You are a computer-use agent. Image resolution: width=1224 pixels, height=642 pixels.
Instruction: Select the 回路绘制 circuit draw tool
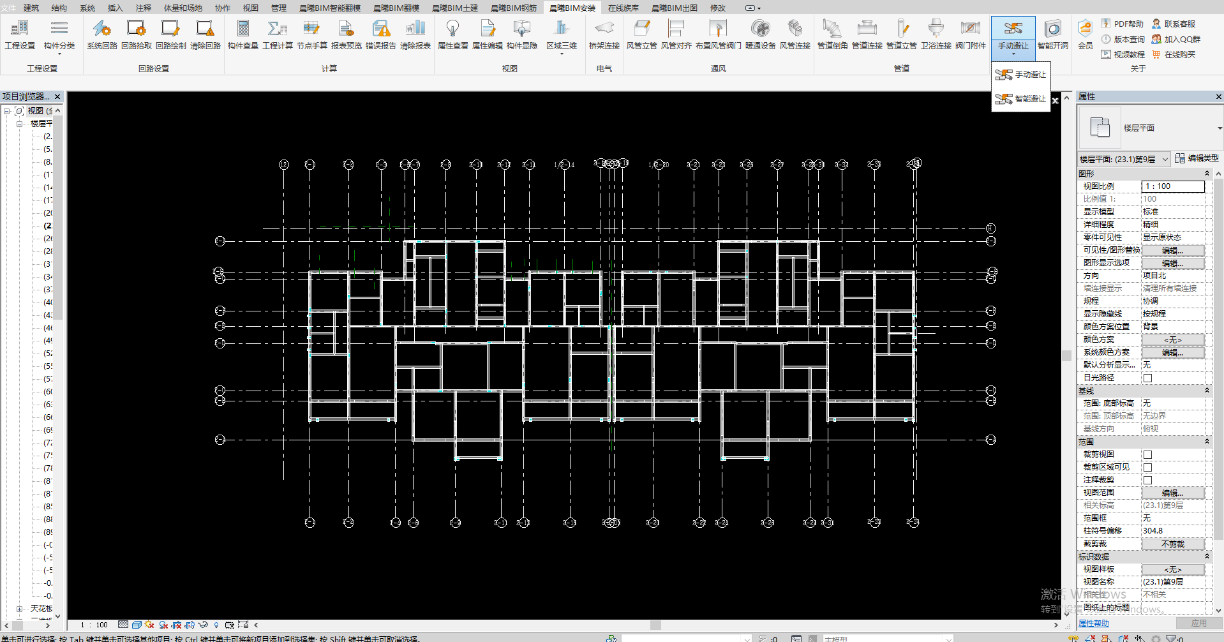click(x=171, y=35)
